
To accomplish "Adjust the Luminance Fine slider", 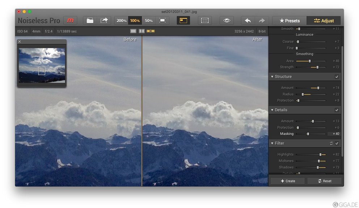I will (311, 48).
